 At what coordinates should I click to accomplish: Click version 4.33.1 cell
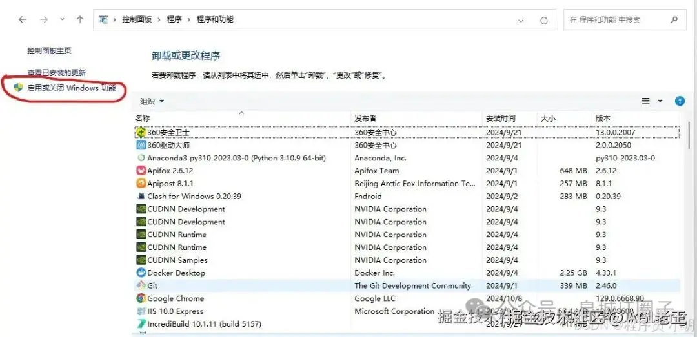pyautogui.click(x=605, y=273)
